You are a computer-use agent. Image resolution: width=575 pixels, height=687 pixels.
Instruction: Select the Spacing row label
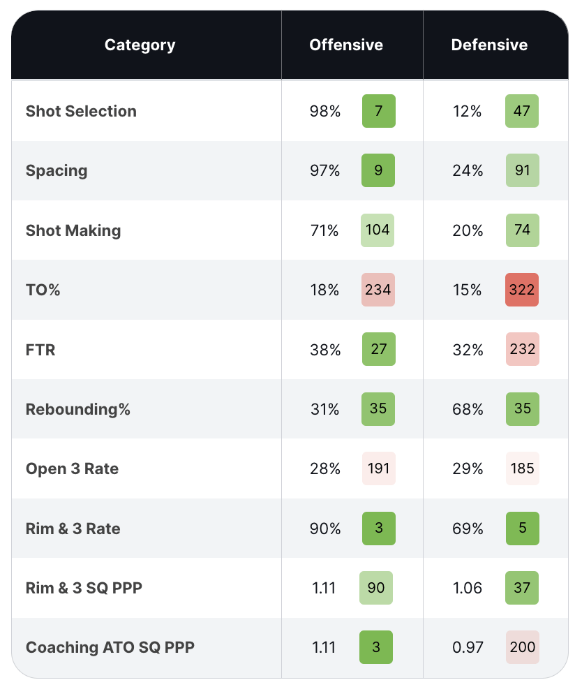tap(57, 171)
